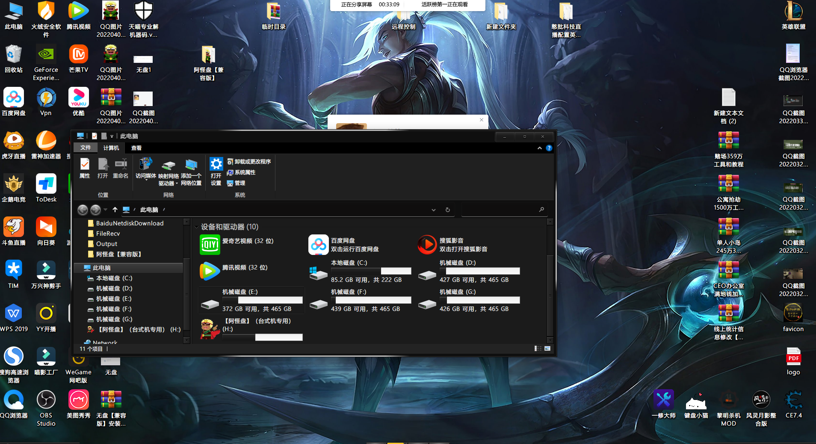Open the 映射网络驱动器 dropdown
This screenshot has width=816, height=444.
pos(169,180)
